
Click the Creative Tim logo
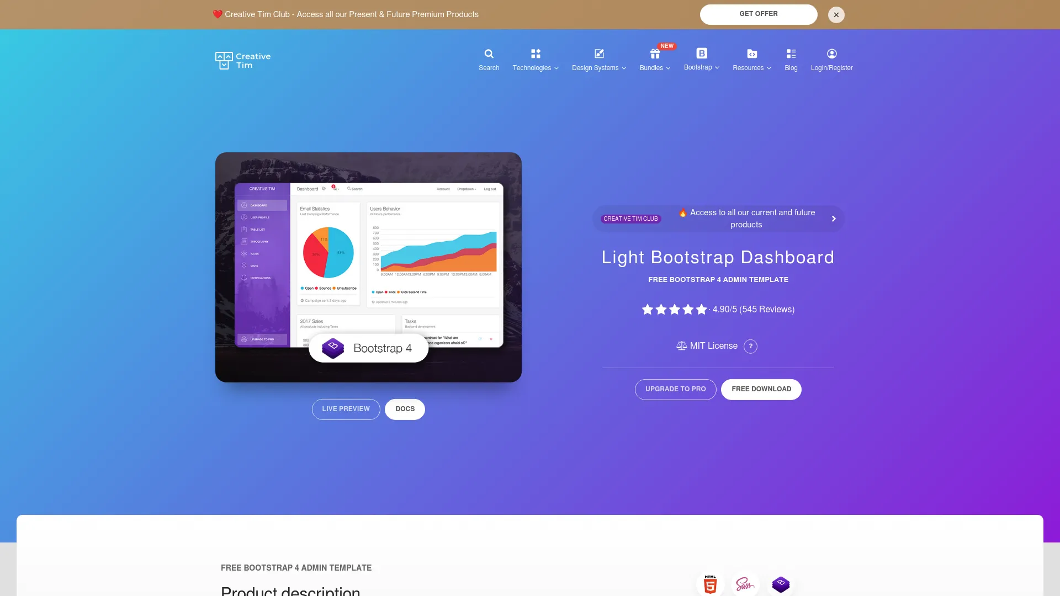(243, 60)
